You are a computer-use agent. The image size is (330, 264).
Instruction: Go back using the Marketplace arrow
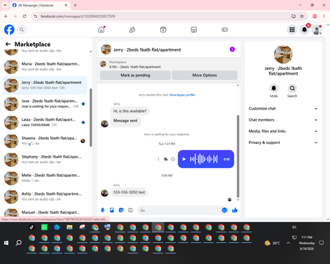click(x=8, y=44)
